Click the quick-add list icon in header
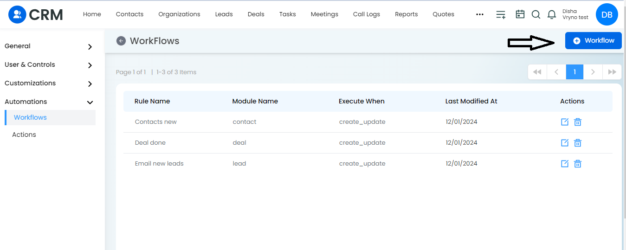The width and height of the screenshot is (626, 250). [501, 14]
